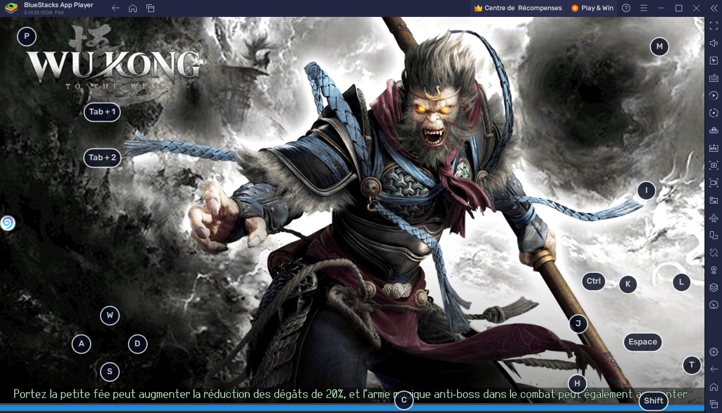Click the Shift key overlay
The image size is (722, 413).
pyautogui.click(x=654, y=402)
